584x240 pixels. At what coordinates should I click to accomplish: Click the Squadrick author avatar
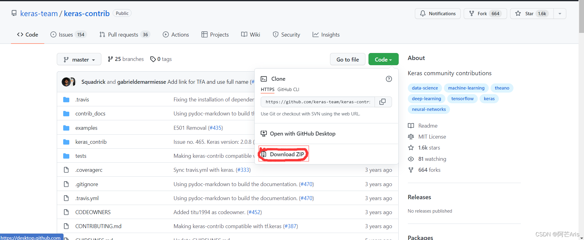click(66, 82)
